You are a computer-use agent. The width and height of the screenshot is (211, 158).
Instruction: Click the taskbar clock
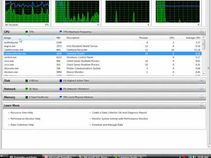[x=203, y=157]
